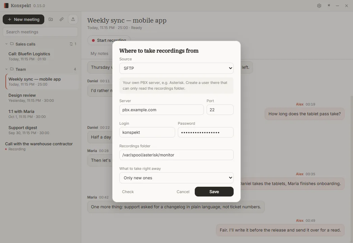Minimize the Konspekt window
The height and width of the screenshot is (243, 353).
point(337,6)
